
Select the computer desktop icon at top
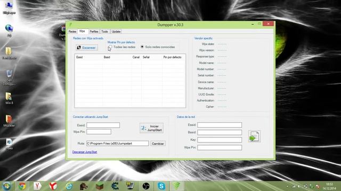[x=9, y=8]
